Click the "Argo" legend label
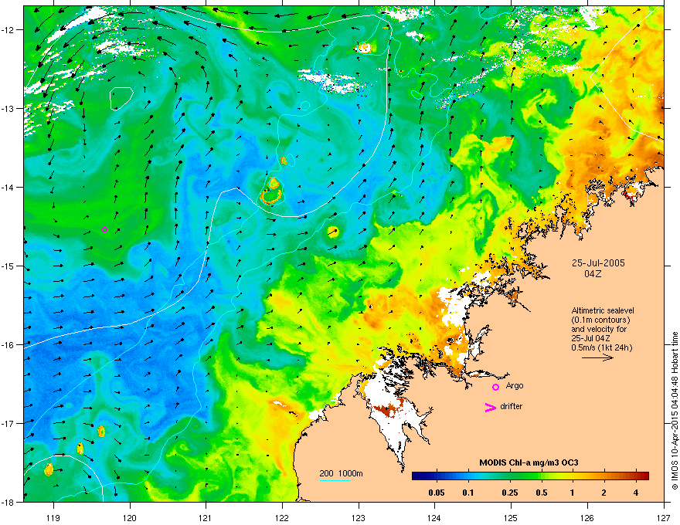This screenshot has height=525, width=680. (x=515, y=385)
